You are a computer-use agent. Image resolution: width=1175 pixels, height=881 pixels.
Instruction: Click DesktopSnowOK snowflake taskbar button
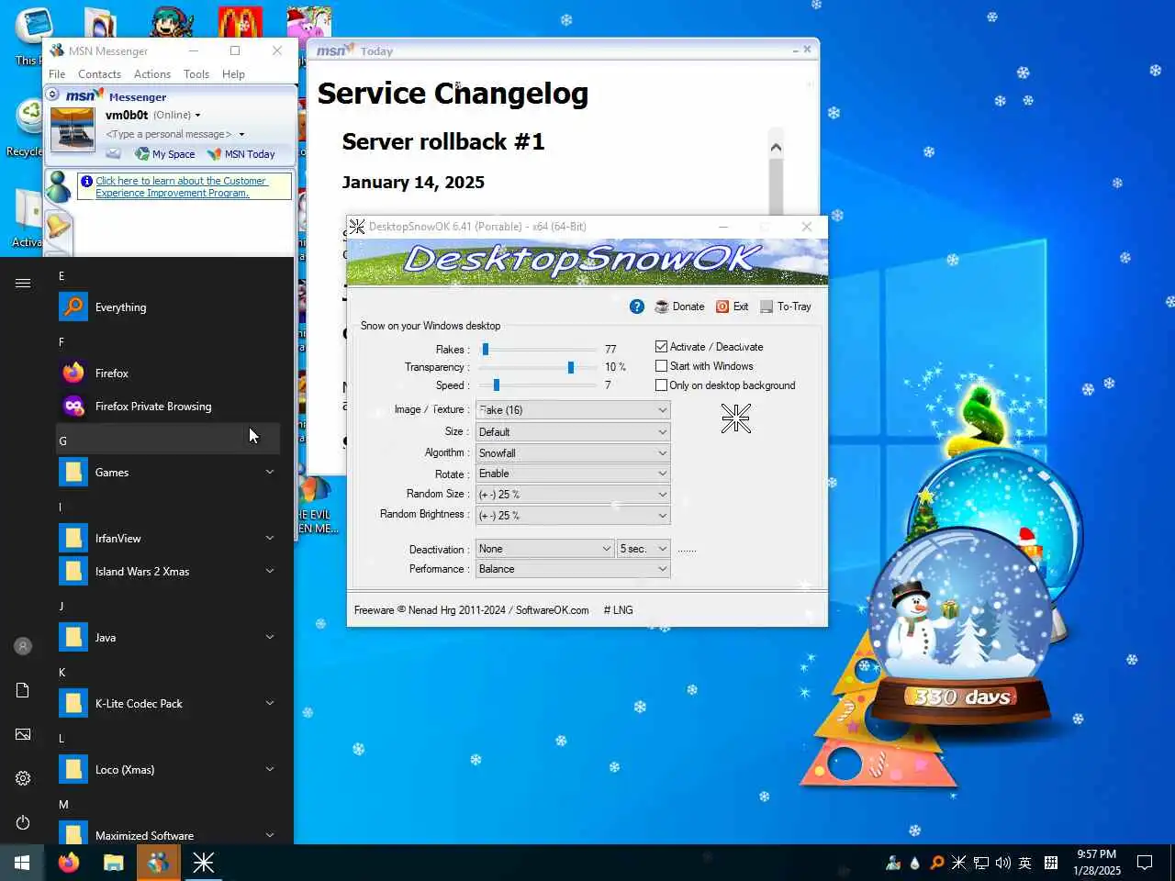point(204,863)
